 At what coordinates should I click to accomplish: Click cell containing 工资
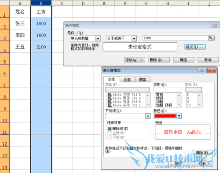pos(41,12)
